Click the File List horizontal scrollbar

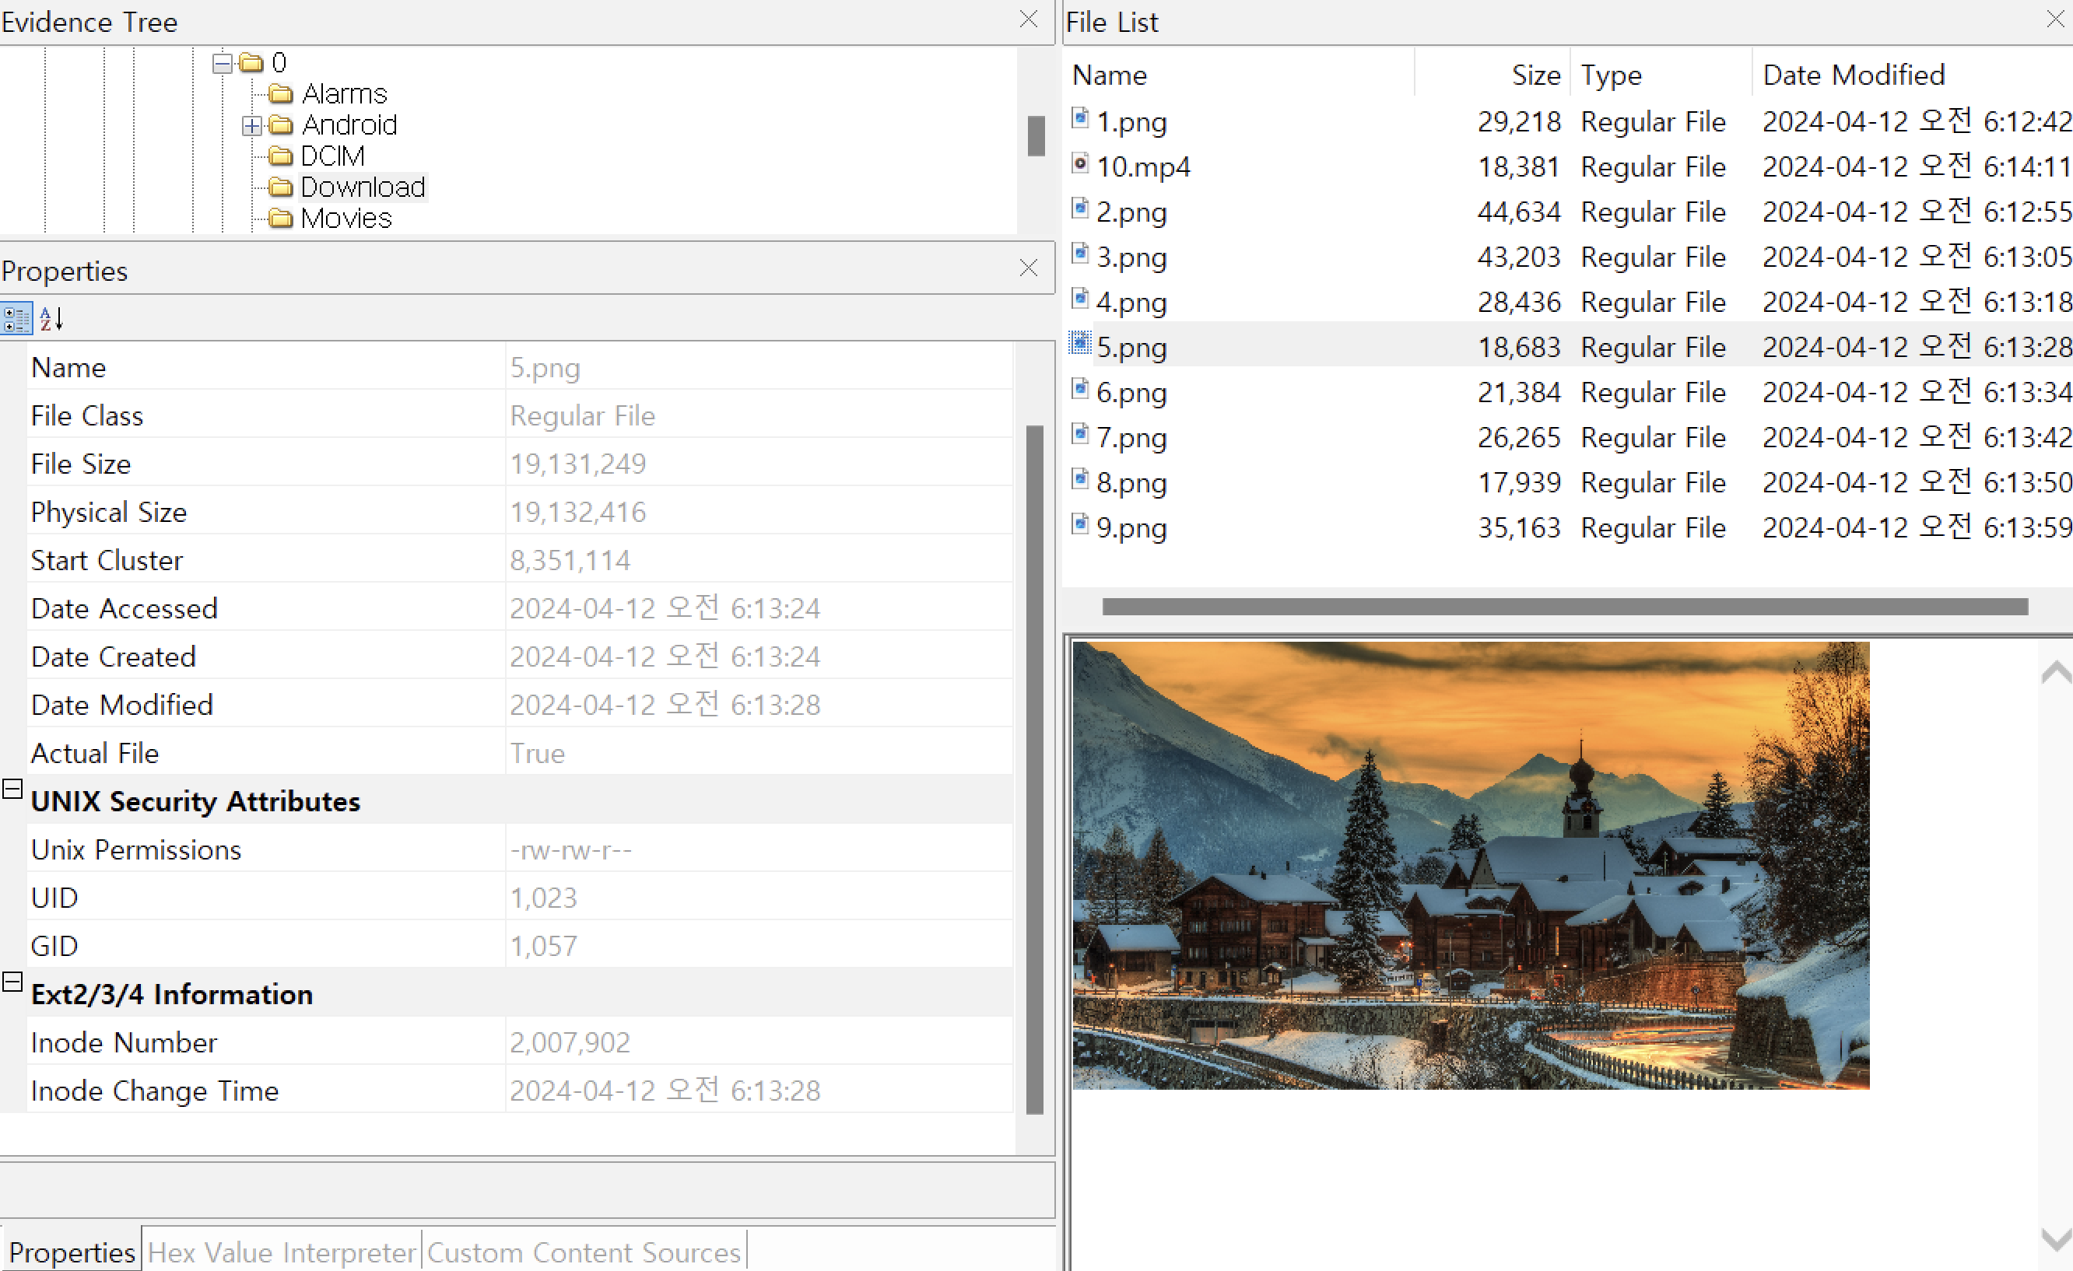pyautogui.click(x=1565, y=607)
